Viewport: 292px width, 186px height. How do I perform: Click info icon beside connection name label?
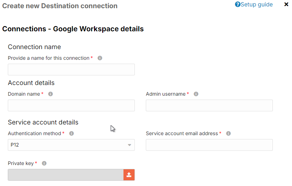100,58
